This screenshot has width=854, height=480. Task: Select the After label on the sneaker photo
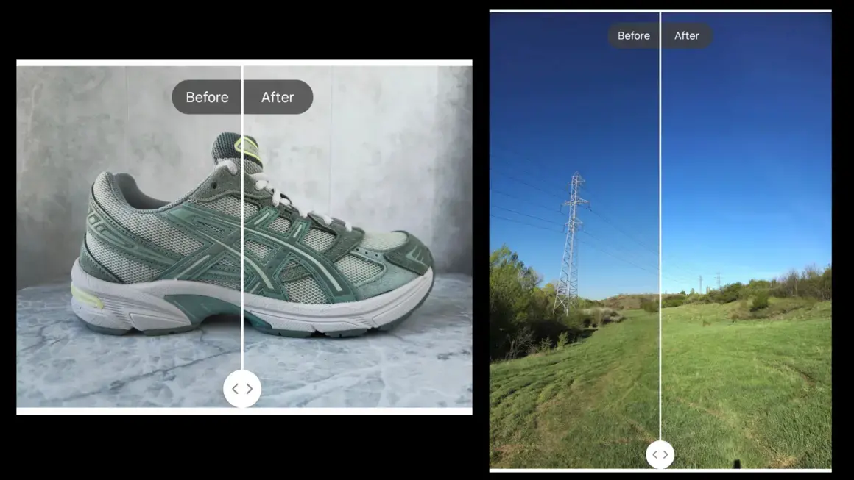[278, 97]
